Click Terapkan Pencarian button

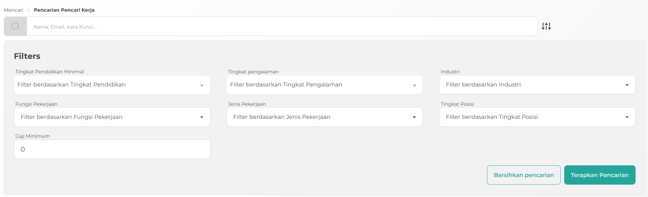tap(600, 175)
